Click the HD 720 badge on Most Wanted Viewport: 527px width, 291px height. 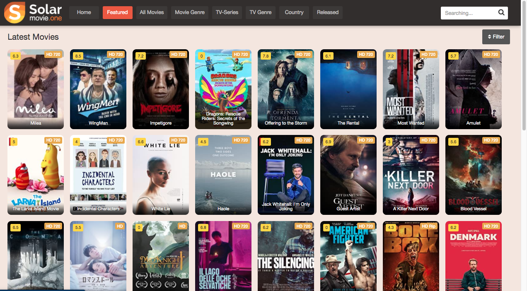click(428, 54)
